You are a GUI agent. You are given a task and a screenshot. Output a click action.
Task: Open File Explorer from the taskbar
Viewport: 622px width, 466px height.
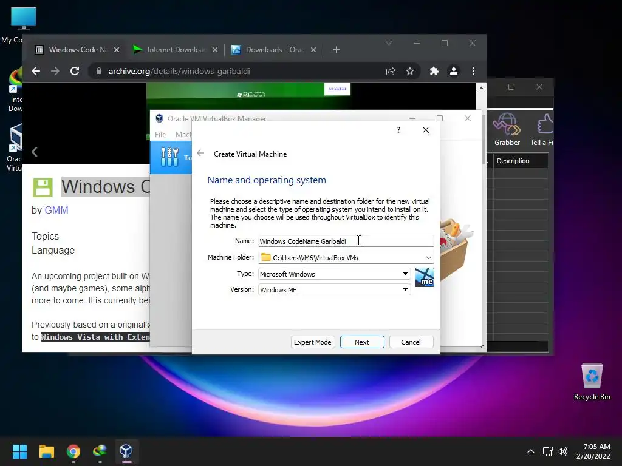46,451
